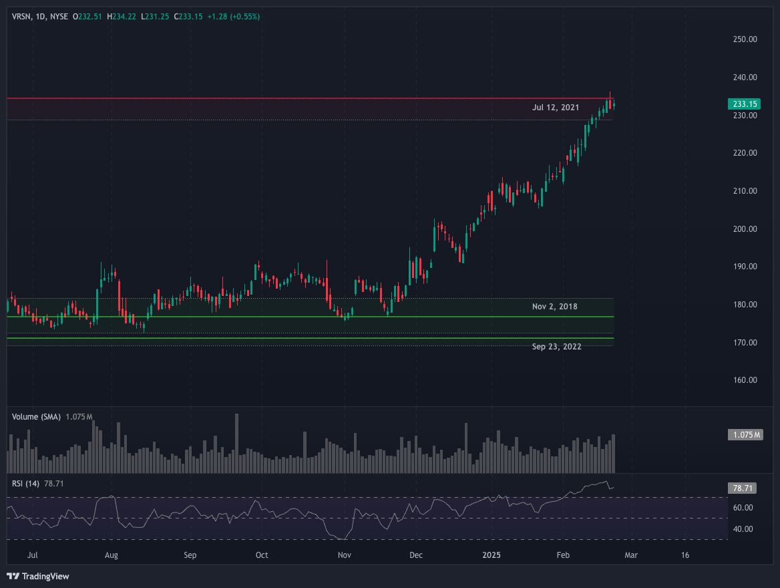Click the Dec date on time axis
The image size is (780, 588).
(416, 555)
